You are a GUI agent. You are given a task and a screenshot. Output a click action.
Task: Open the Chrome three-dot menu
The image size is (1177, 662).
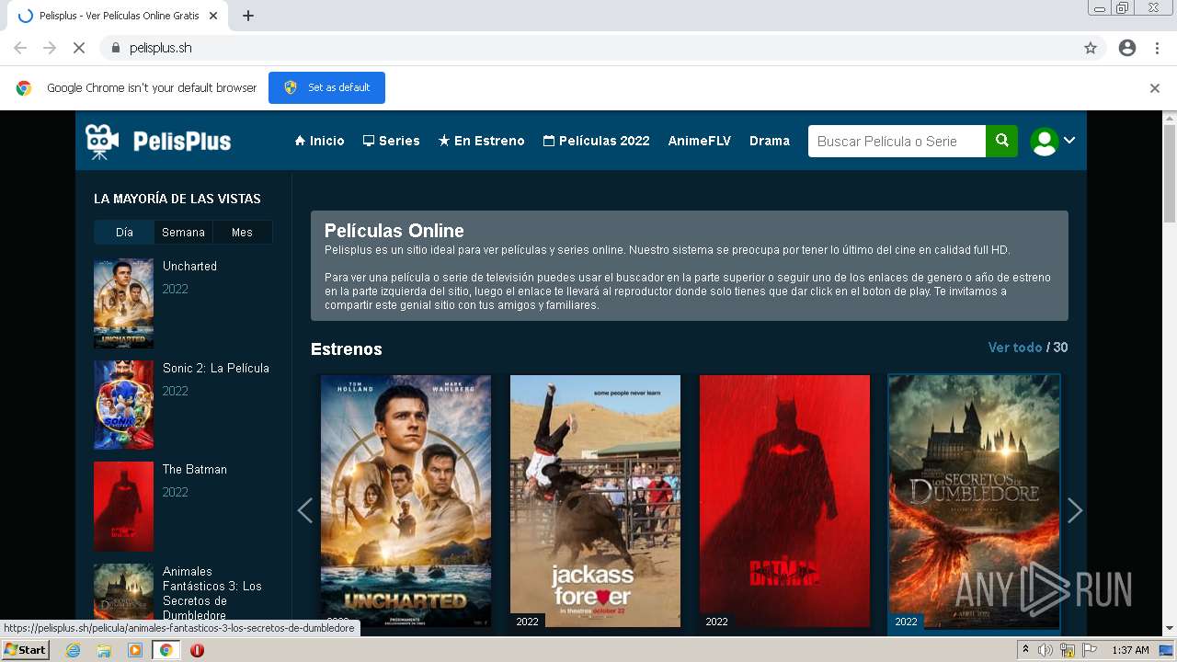(1157, 48)
